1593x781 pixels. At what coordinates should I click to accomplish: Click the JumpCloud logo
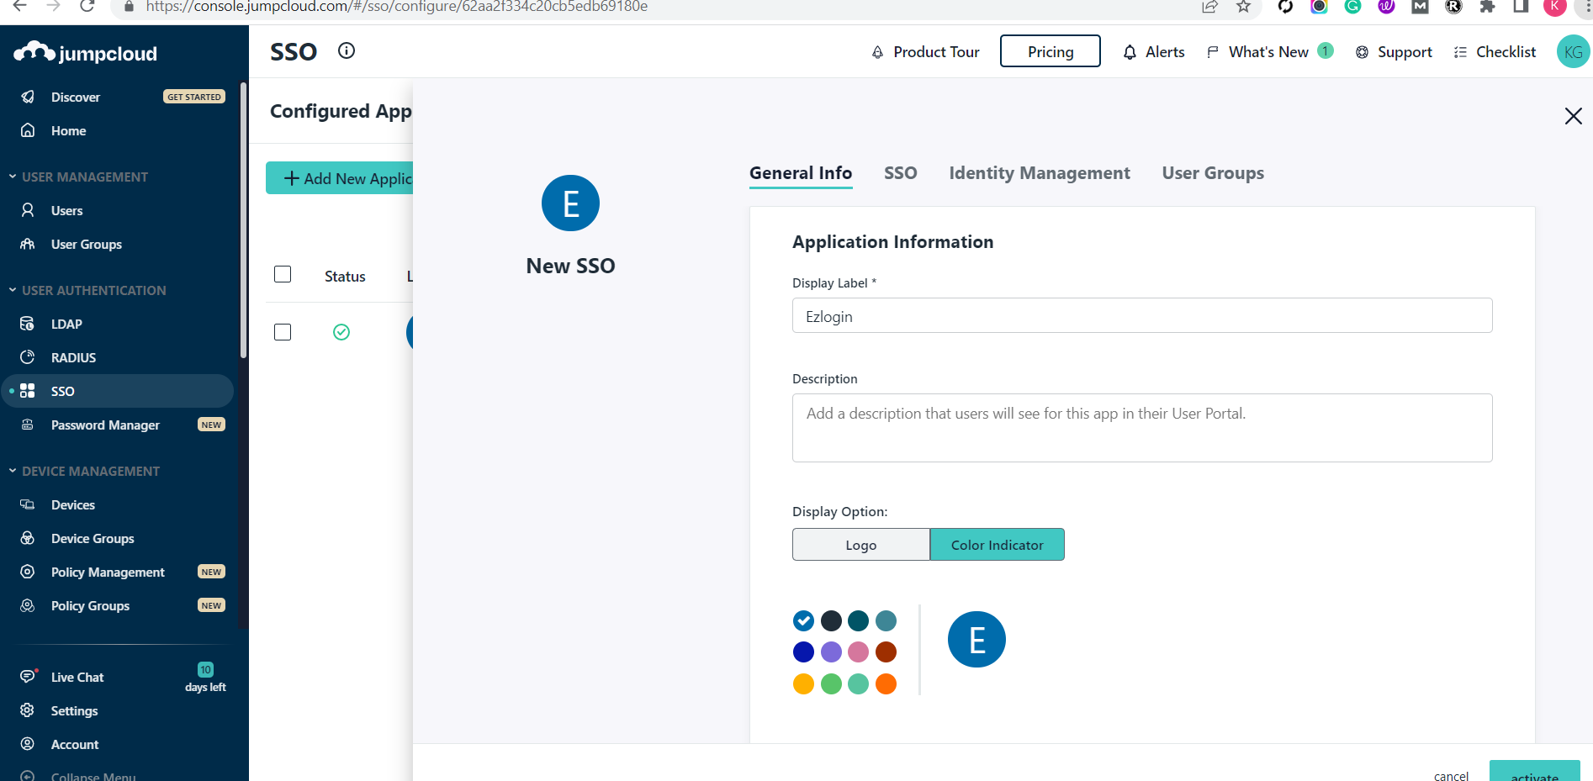click(x=85, y=53)
